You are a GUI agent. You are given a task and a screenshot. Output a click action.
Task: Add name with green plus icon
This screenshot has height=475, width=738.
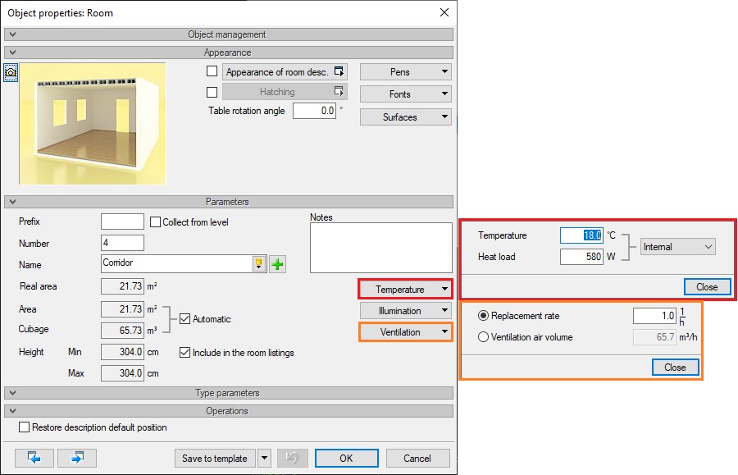278,264
